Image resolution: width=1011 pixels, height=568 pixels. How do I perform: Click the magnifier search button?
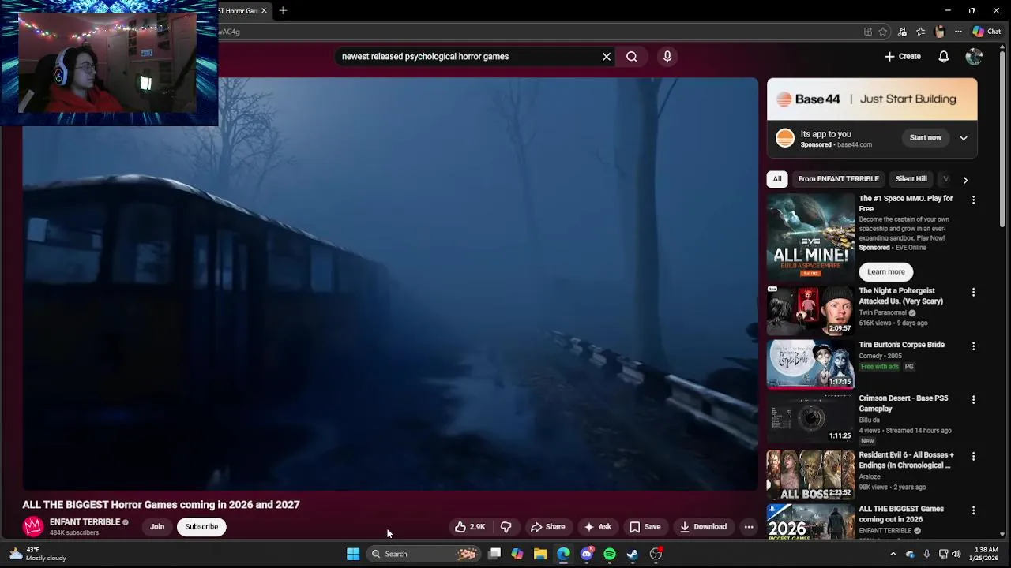[x=632, y=57]
